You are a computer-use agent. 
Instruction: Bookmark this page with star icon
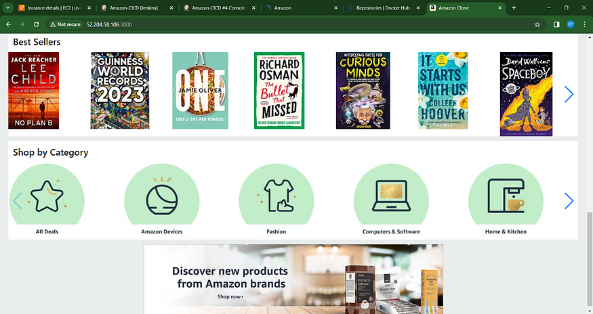tap(537, 24)
